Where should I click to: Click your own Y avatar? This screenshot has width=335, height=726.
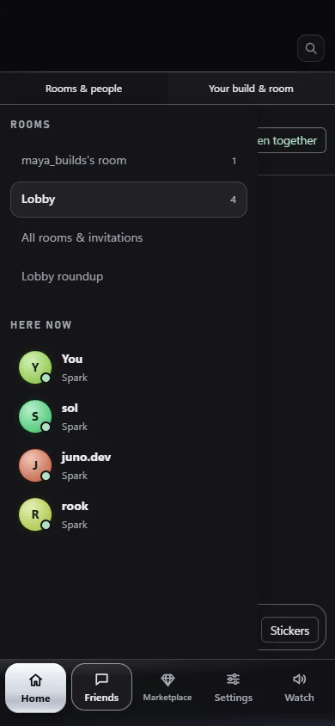pos(35,367)
